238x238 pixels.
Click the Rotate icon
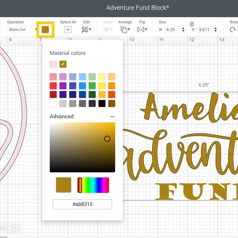click(232, 30)
